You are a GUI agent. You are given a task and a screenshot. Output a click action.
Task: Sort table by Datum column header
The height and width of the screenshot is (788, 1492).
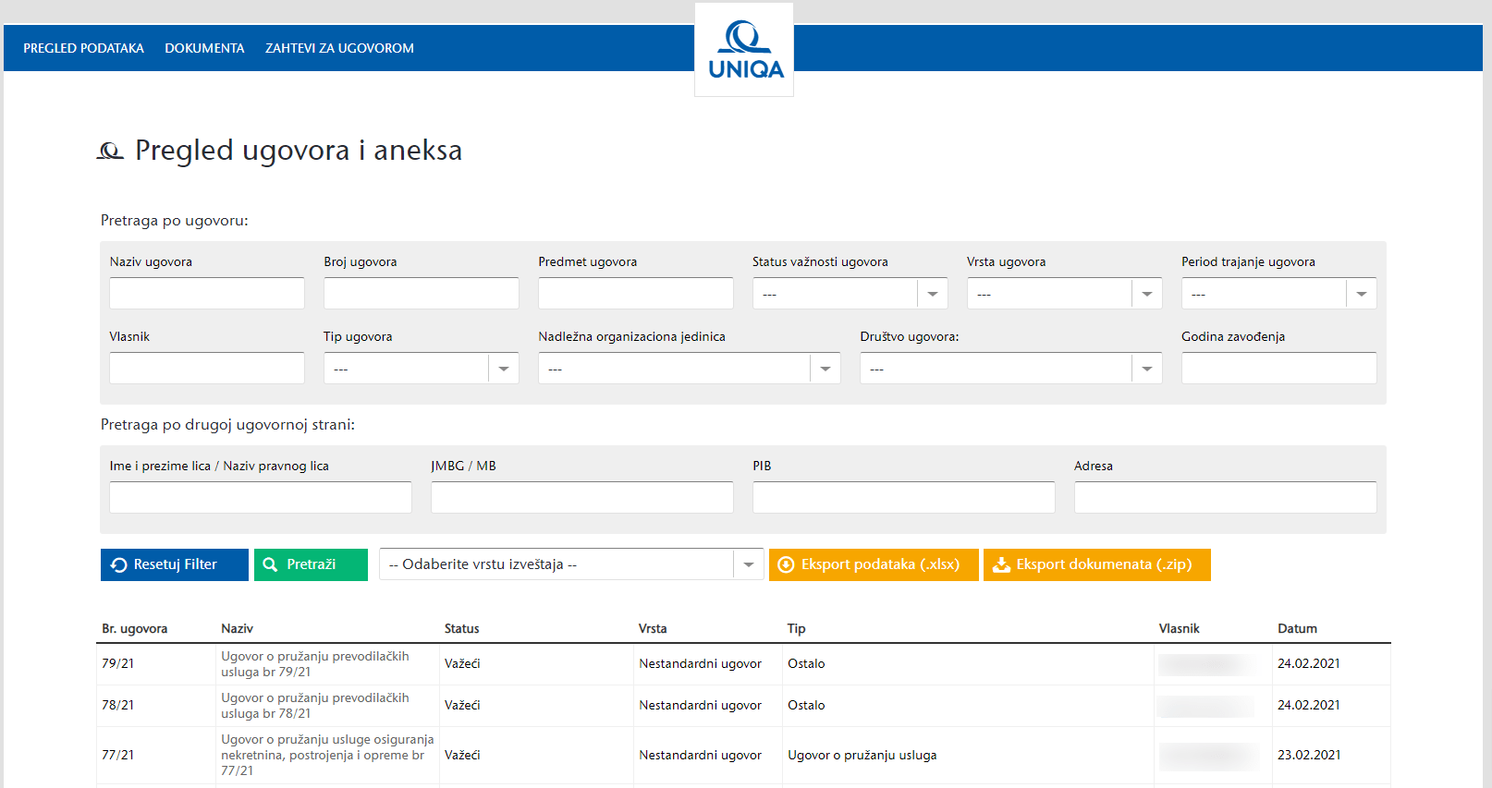(x=1297, y=628)
